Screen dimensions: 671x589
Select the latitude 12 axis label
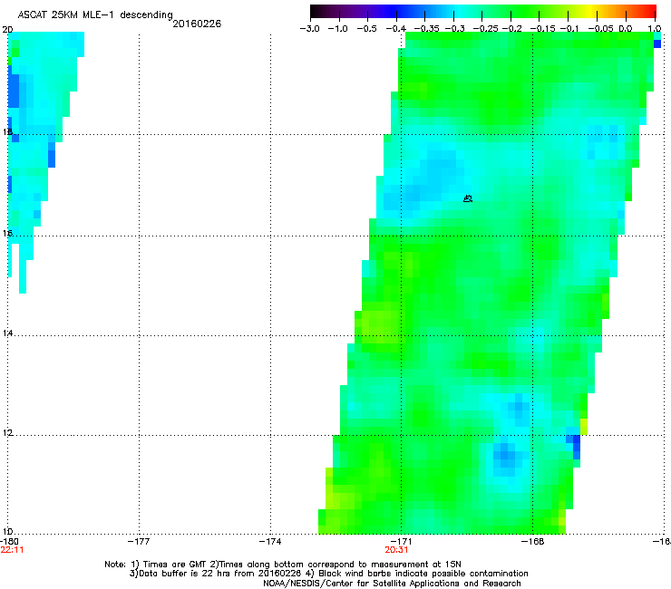pos(7,432)
